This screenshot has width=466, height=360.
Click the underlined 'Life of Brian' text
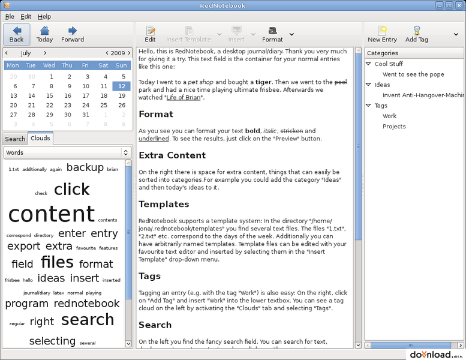(x=184, y=98)
